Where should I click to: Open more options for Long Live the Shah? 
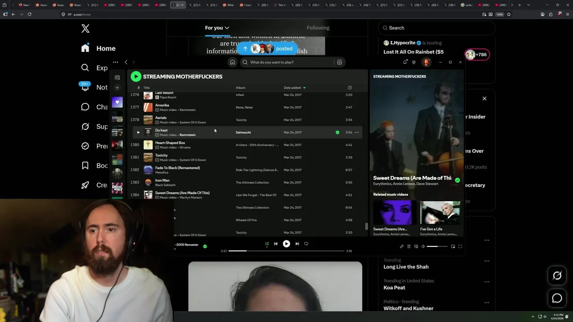coord(487,261)
